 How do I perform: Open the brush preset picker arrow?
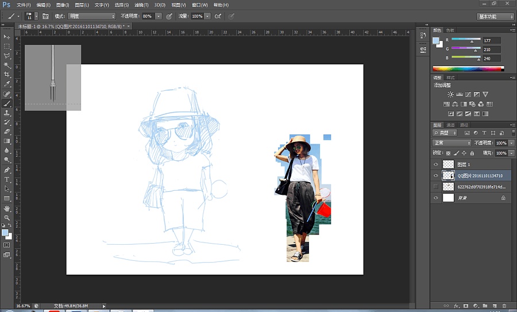click(x=36, y=16)
